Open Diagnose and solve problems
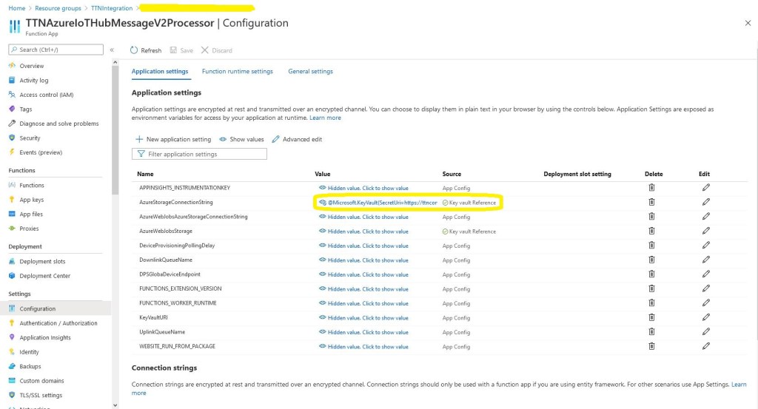 (x=58, y=124)
